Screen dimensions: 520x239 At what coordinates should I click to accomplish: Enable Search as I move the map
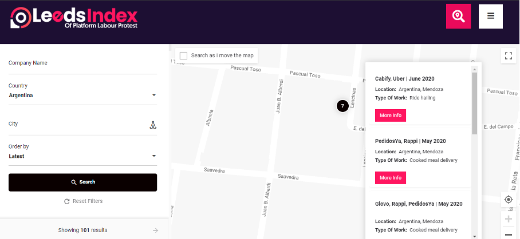point(183,55)
